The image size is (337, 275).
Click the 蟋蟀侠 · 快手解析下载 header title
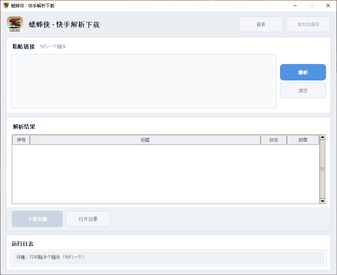point(64,25)
